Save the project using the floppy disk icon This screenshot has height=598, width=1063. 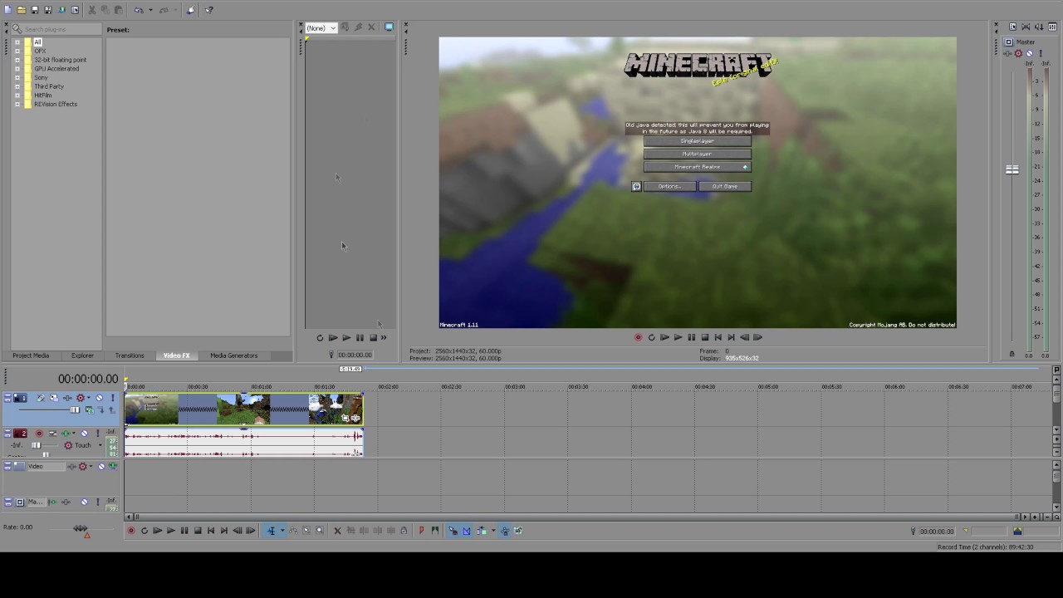[x=35, y=10]
